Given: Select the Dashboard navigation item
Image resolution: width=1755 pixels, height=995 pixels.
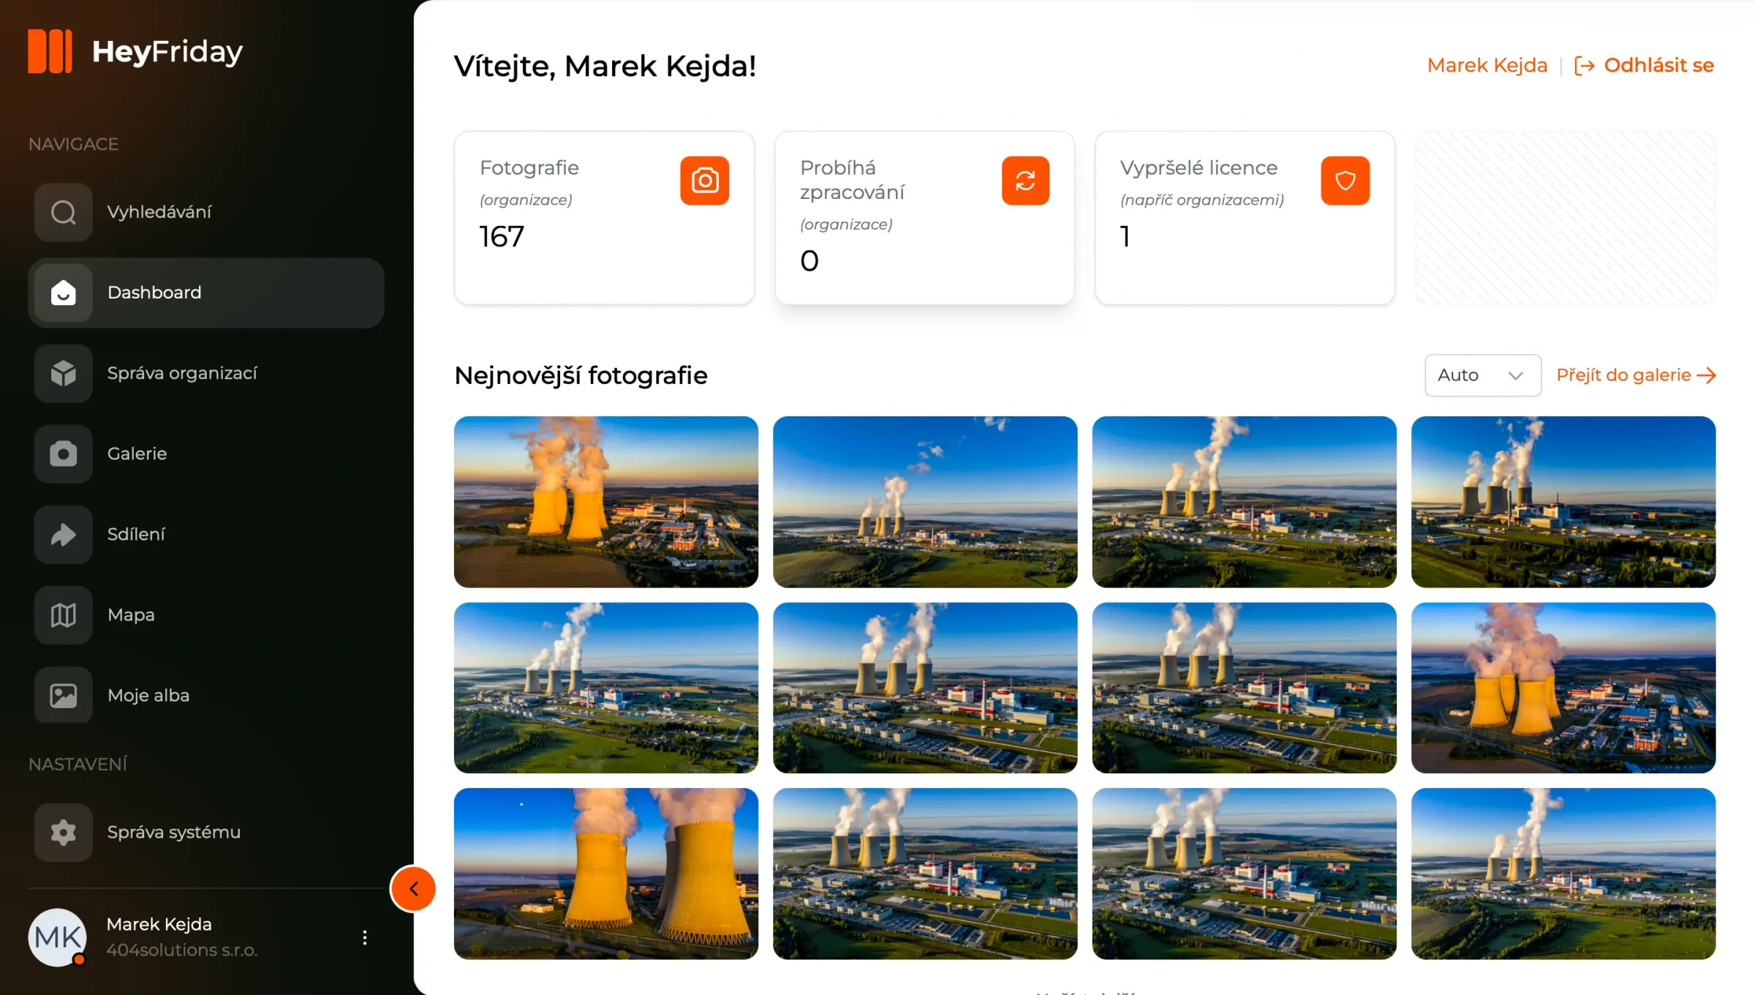Looking at the screenshot, I should click(206, 293).
